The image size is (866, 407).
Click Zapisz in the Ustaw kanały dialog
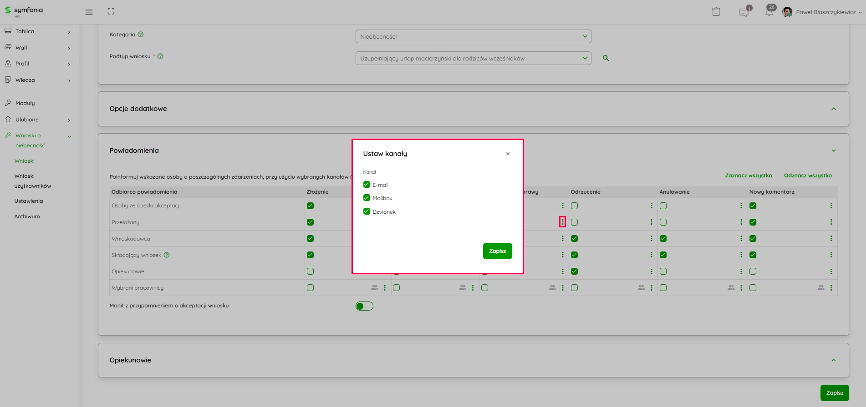pyautogui.click(x=497, y=251)
